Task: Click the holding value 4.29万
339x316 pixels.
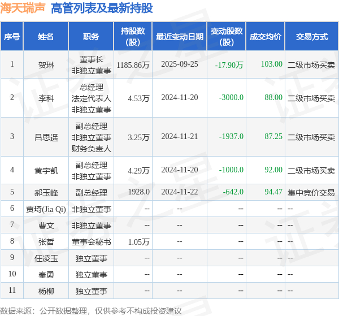Action: tap(138, 171)
